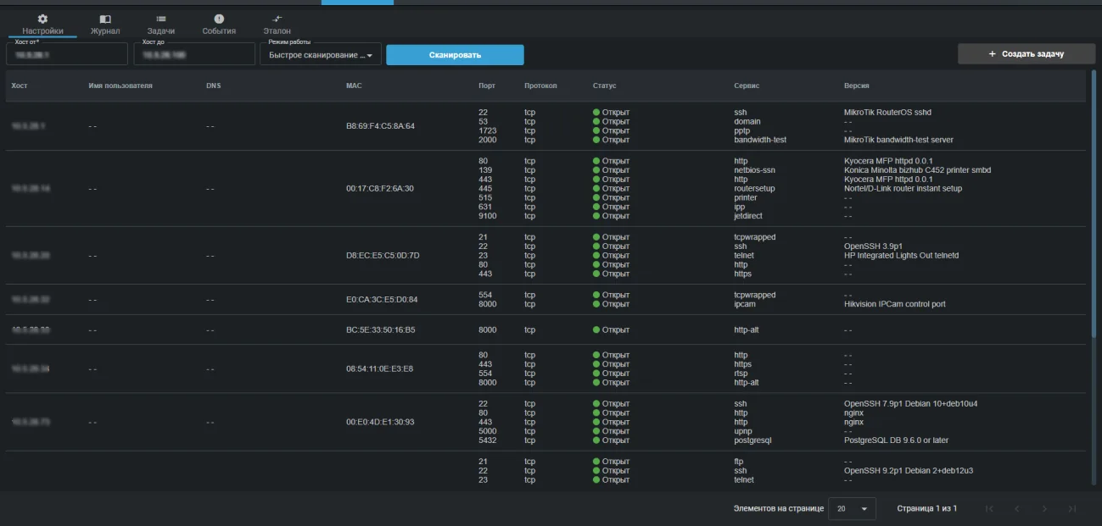The image size is (1102, 526).
Task: Select the Эталон tab
Action: coord(277,25)
